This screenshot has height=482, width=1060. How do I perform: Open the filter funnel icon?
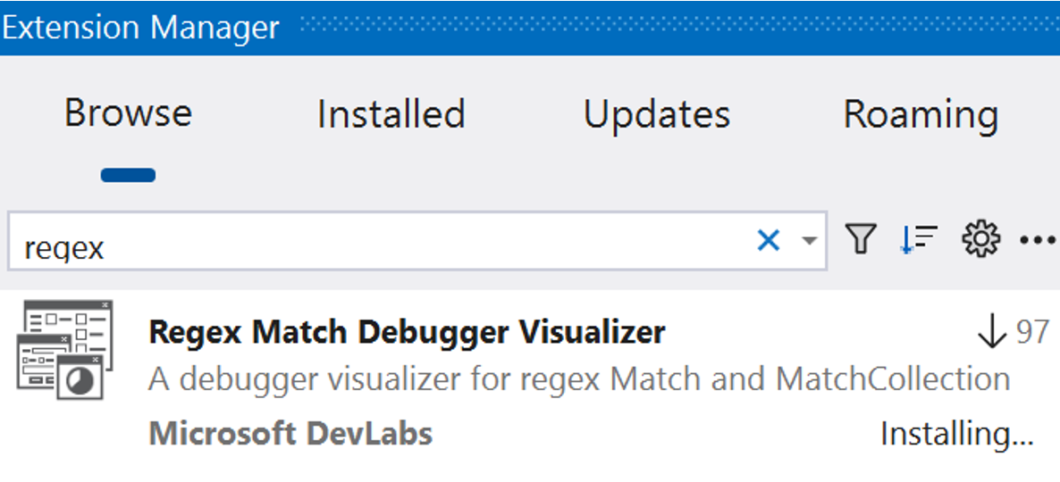[x=861, y=239]
